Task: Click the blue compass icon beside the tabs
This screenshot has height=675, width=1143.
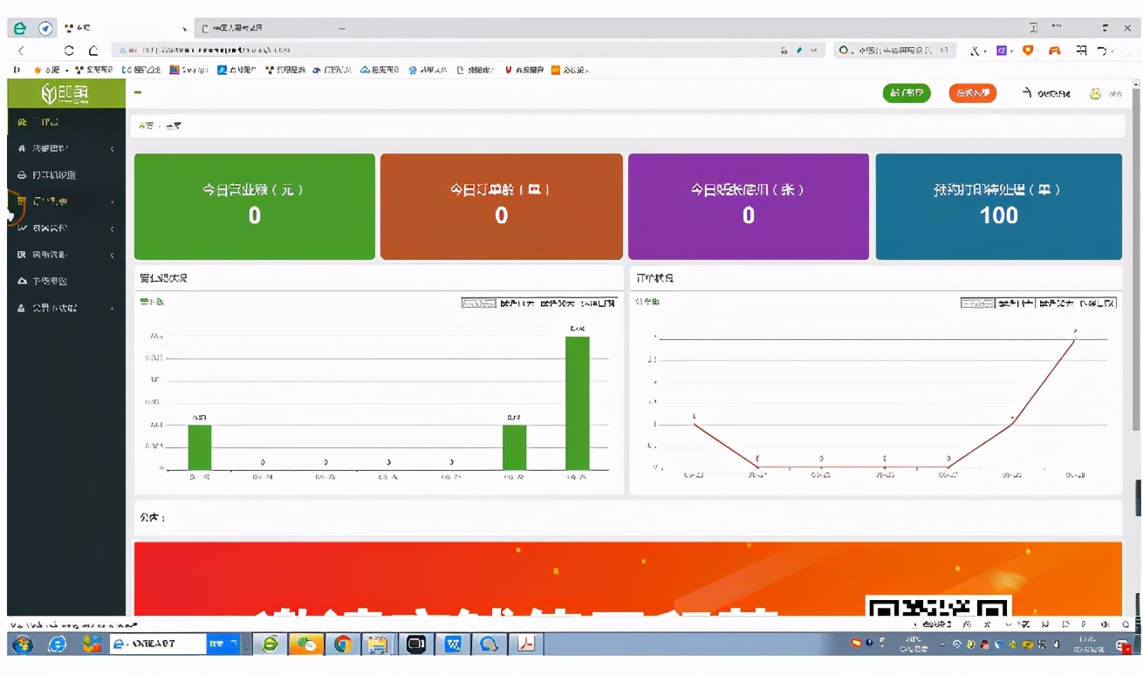Action: point(45,28)
